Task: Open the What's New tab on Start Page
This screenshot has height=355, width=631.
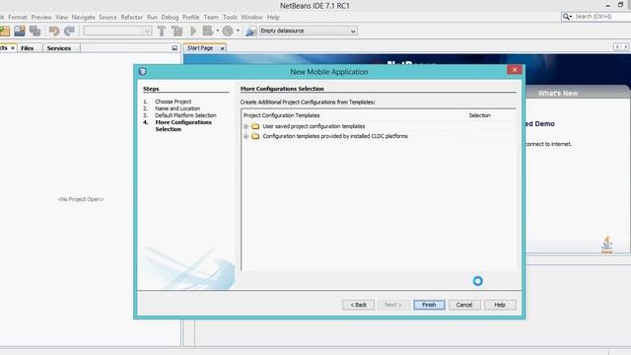Action: [x=558, y=94]
